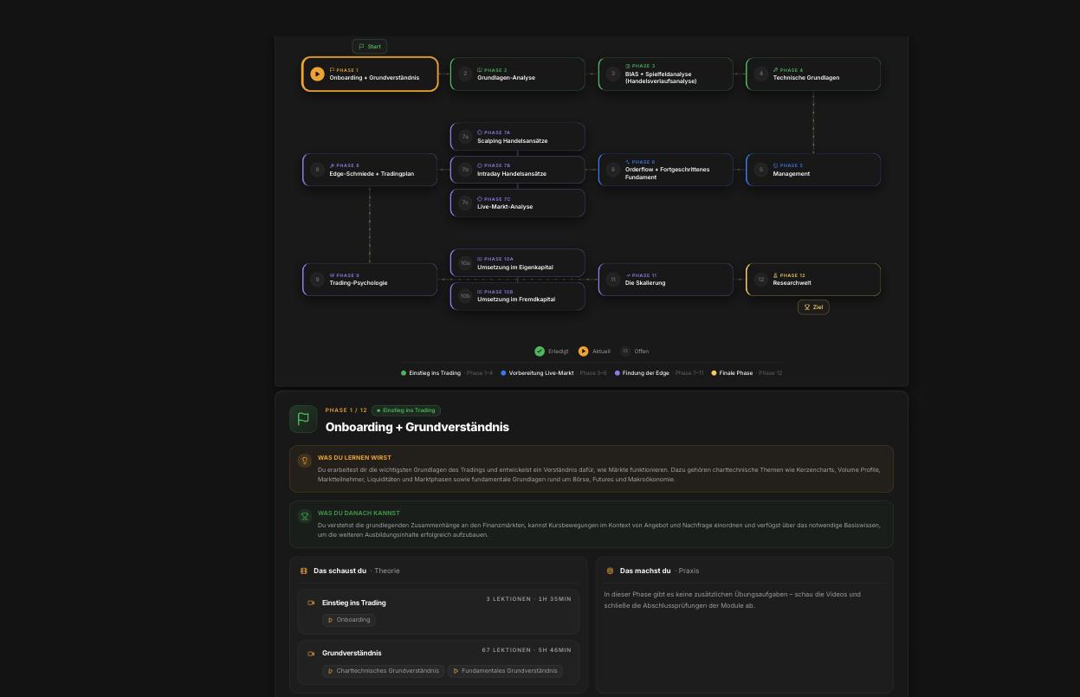Click the large green flag icon beside Onboarding heading
Image resolution: width=1080 pixels, height=697 pixels.
(303, 419)
